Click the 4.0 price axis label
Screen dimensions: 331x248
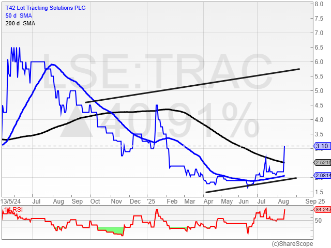coord(319,120)
